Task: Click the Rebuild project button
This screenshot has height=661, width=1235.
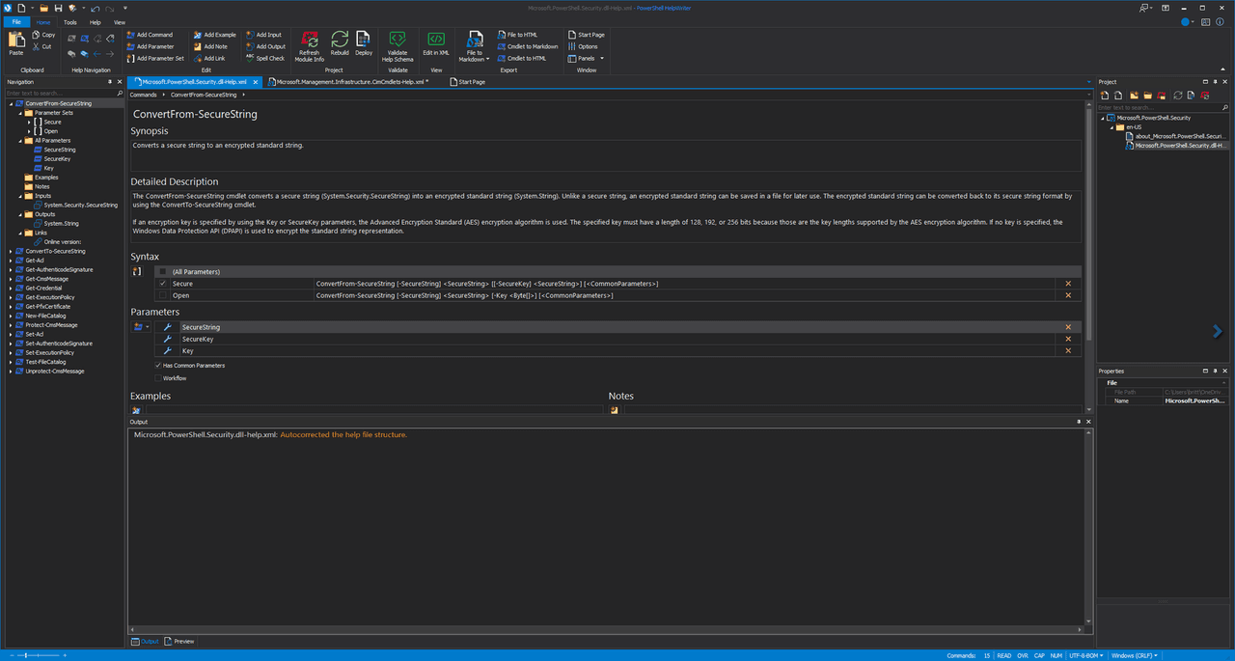Action: pyautogui.click(x=340, y=43)
